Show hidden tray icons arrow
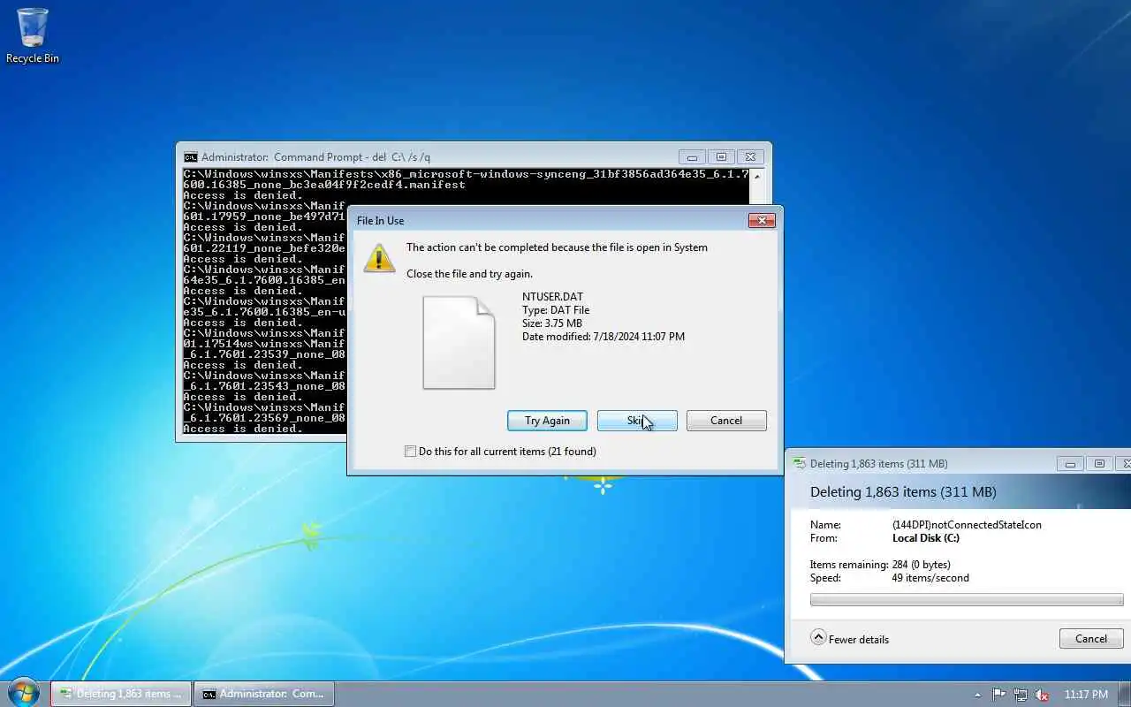 pyautogui.click(x=977, y=695)
